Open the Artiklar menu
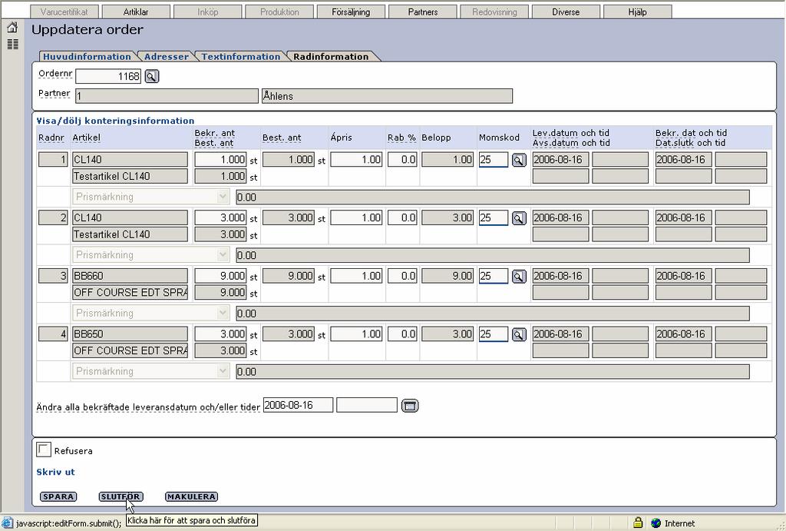Screen dimensions: 786x531 click(136, 12)
